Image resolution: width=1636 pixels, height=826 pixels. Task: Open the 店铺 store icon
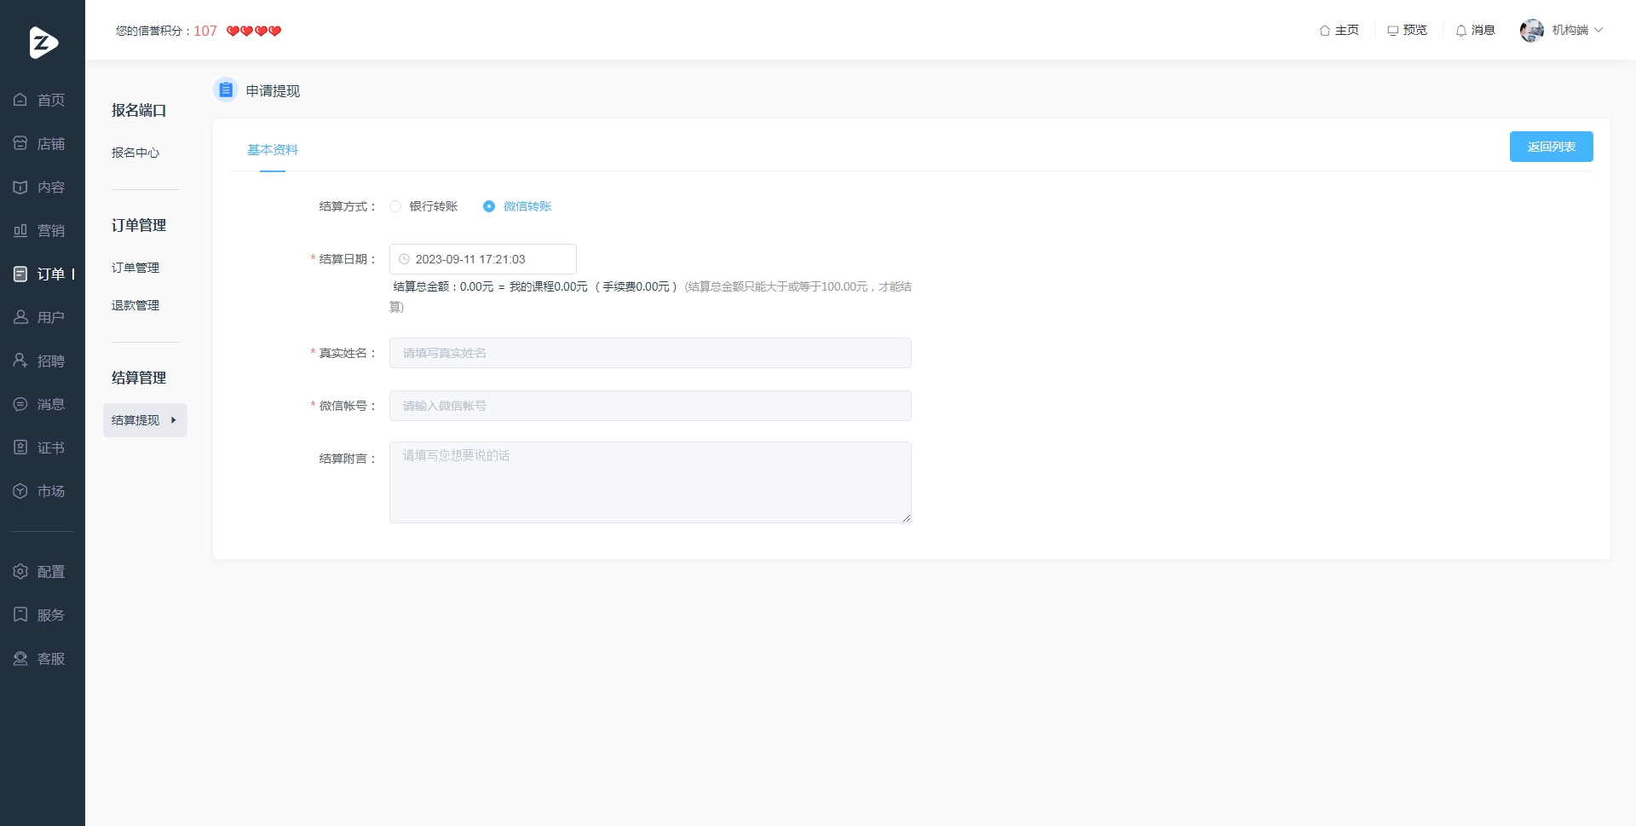pyautogui.click(x=20, y=143)
